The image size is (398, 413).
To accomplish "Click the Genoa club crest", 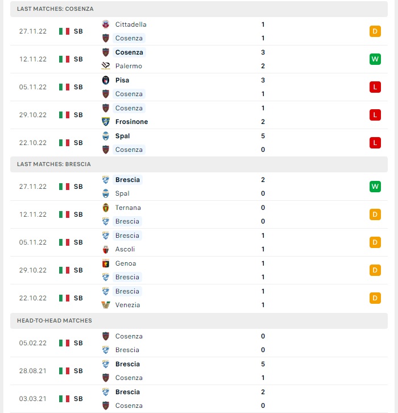I will click(106, 263).
